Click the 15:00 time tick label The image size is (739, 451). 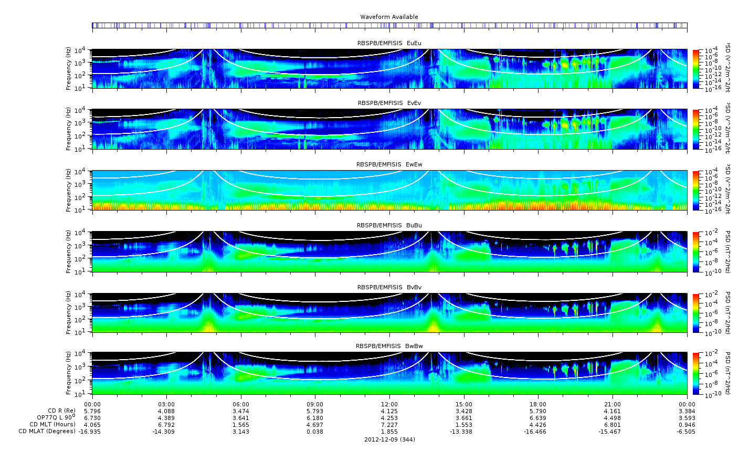[464, 404]
